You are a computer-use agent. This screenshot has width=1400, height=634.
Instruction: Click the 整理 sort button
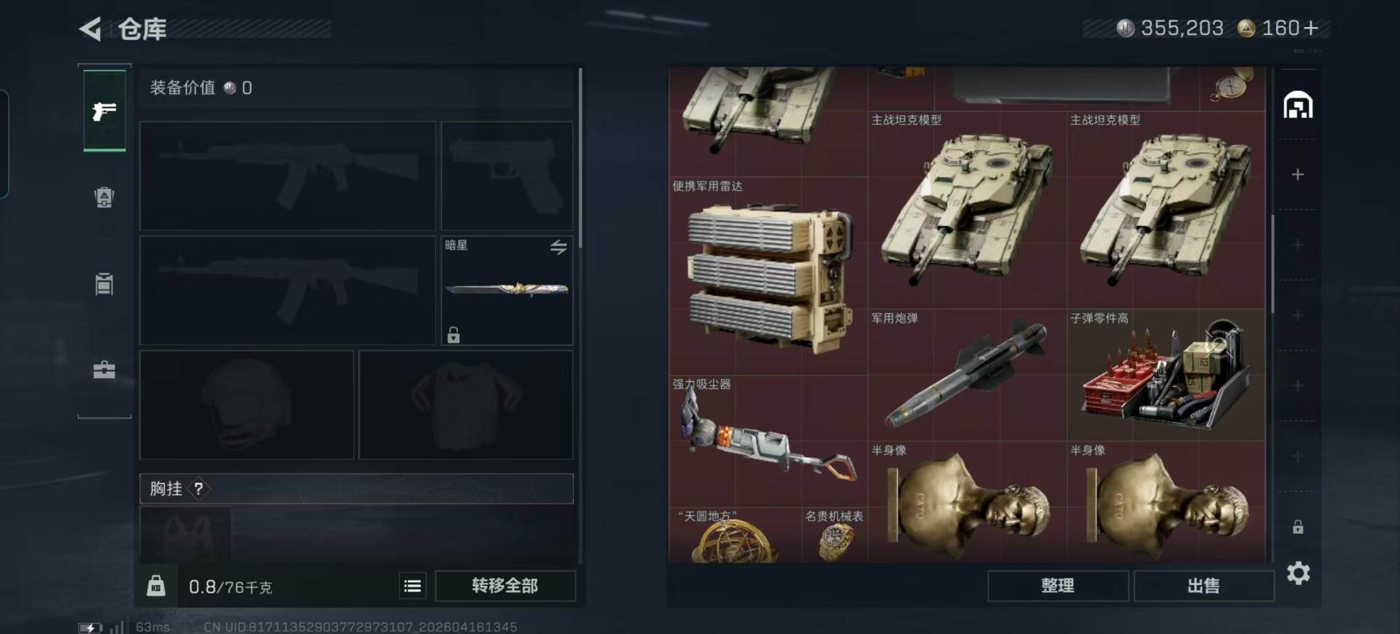pos(1057,586)
